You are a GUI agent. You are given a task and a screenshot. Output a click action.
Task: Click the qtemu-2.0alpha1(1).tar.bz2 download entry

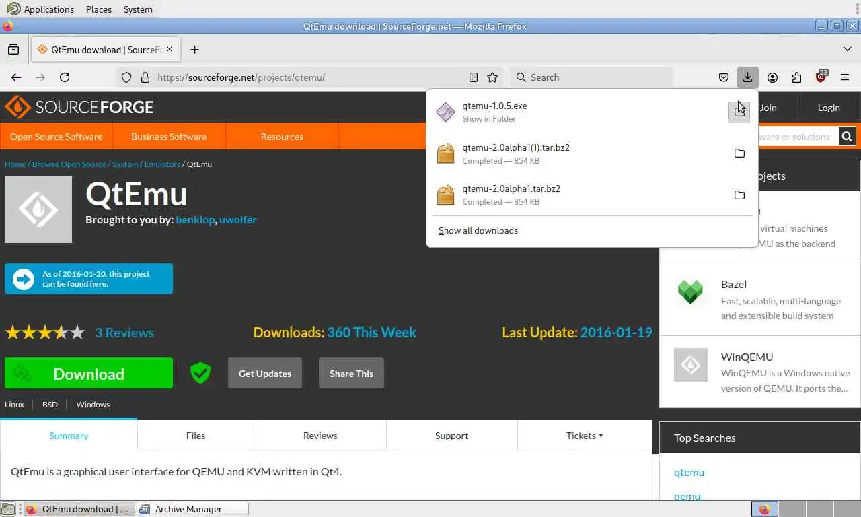click(x=578, y=153)
